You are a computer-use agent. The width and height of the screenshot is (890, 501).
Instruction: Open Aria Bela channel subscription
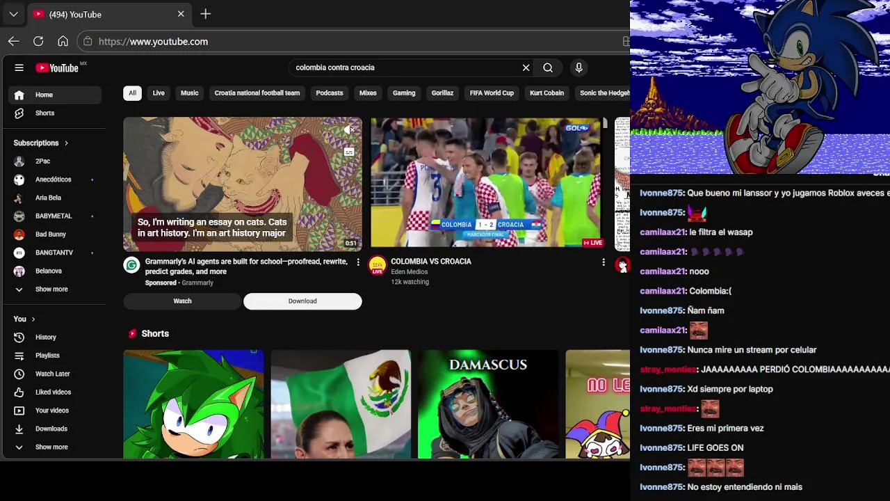tap(54, 198)
